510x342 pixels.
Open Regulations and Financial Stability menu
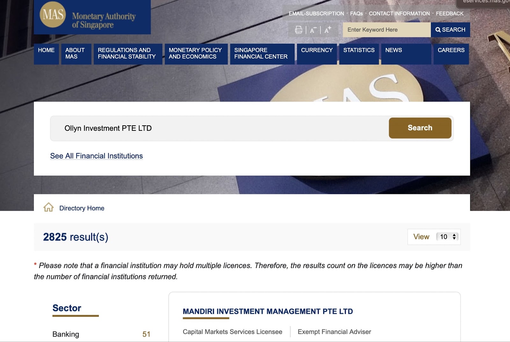click(128, 54)
